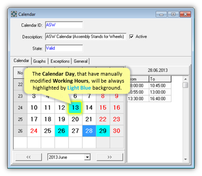Screen dimensions: 202x176
Task: Click in the Description text field
Action: pos(85,37)
